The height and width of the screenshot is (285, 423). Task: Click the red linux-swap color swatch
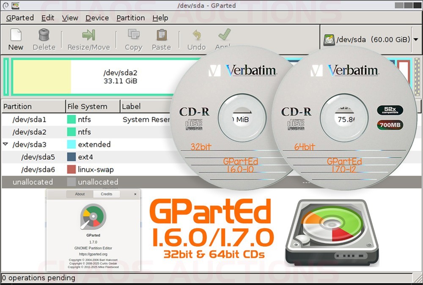point(71,169)
